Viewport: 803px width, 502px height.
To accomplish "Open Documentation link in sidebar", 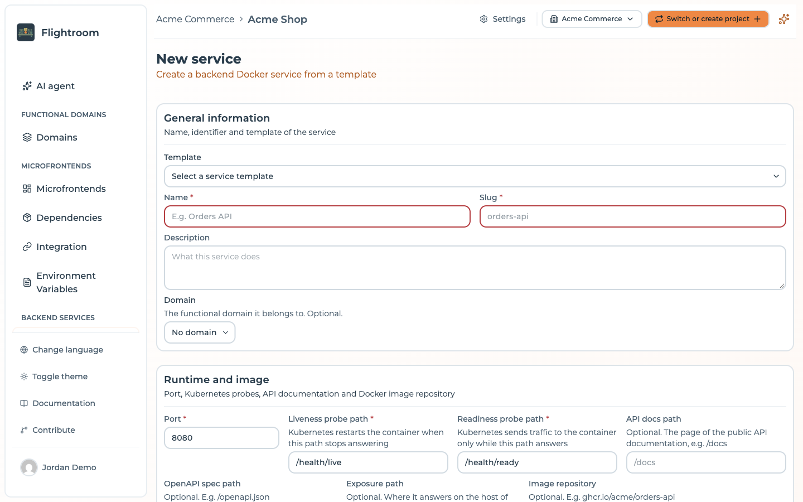I will click(x=64, y=403).
